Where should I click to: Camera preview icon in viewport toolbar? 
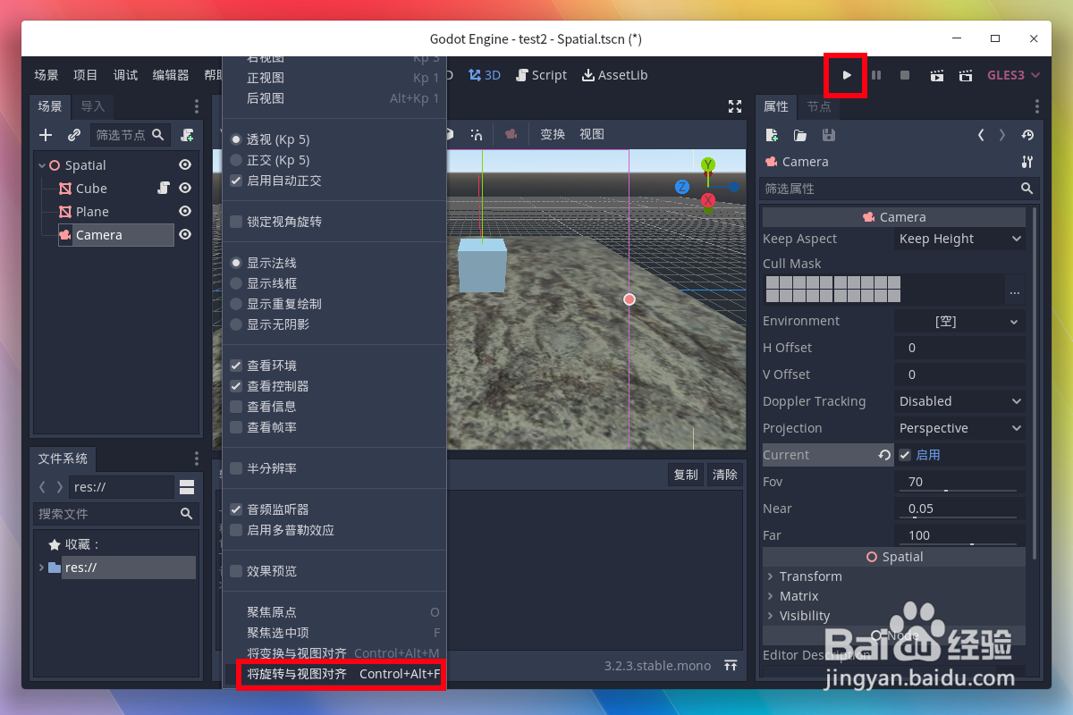coord(511,134)
